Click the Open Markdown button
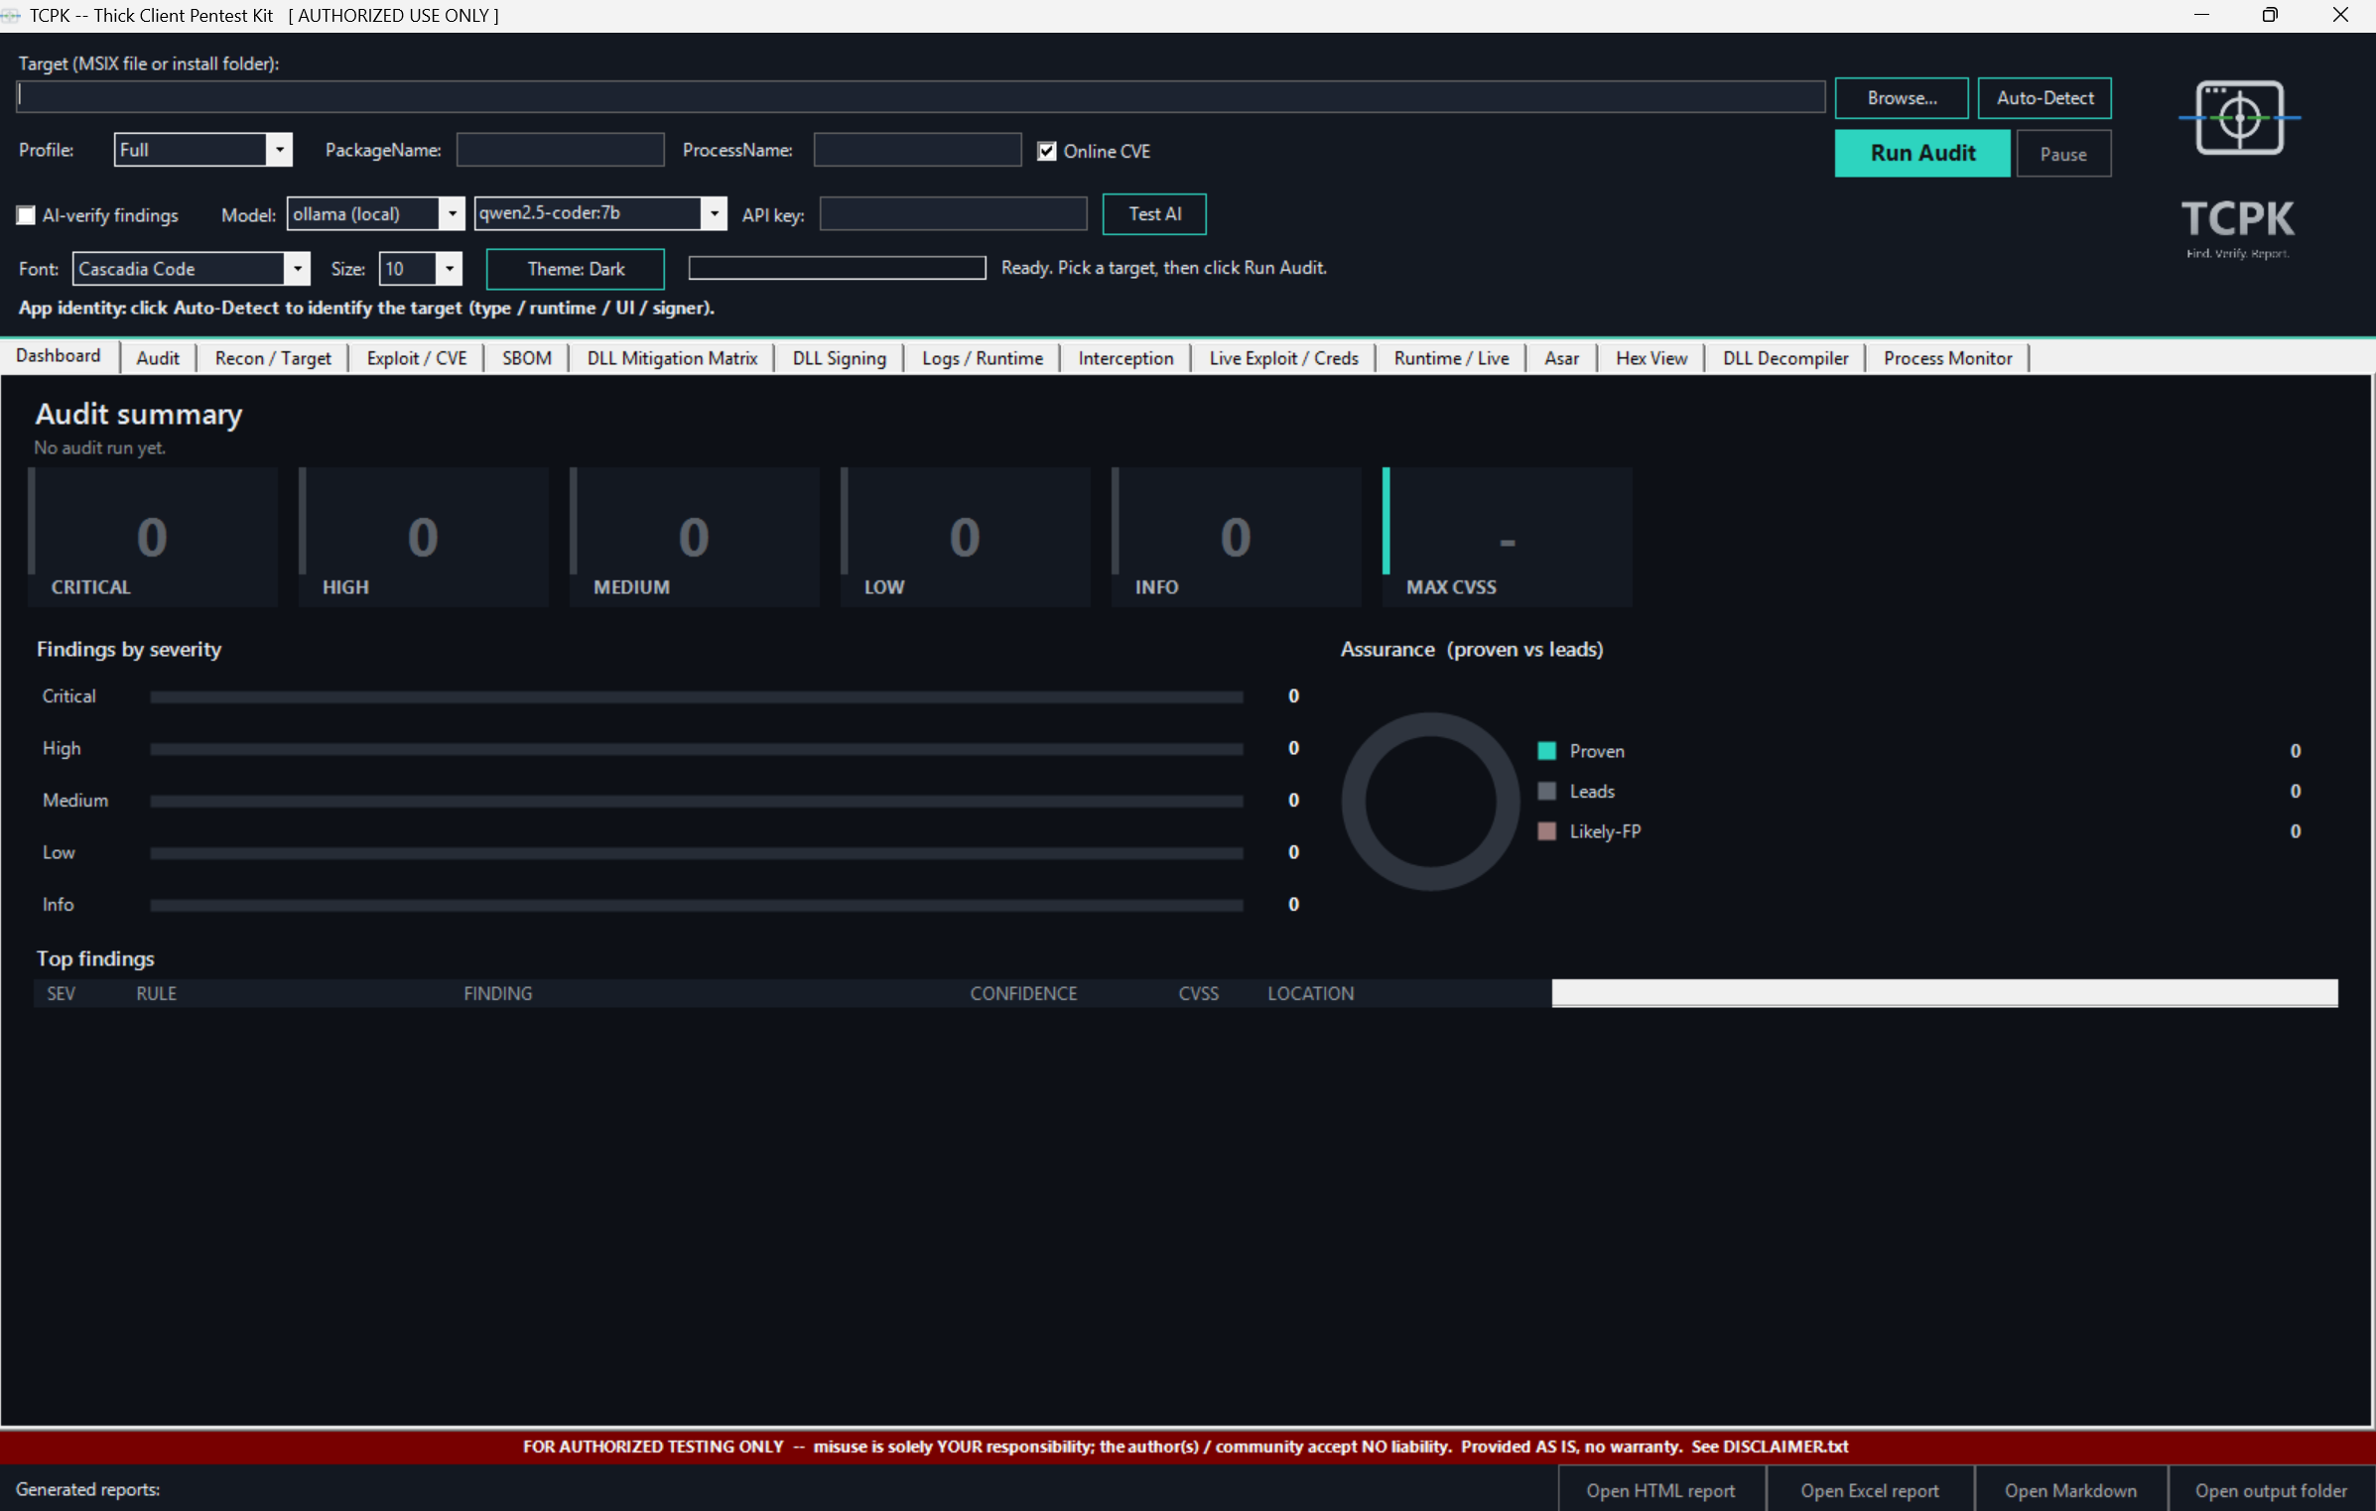 tap(2070, 1490)
